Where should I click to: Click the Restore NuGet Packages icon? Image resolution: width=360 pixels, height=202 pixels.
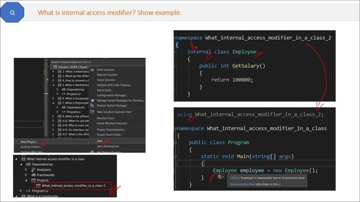(92, 105)
